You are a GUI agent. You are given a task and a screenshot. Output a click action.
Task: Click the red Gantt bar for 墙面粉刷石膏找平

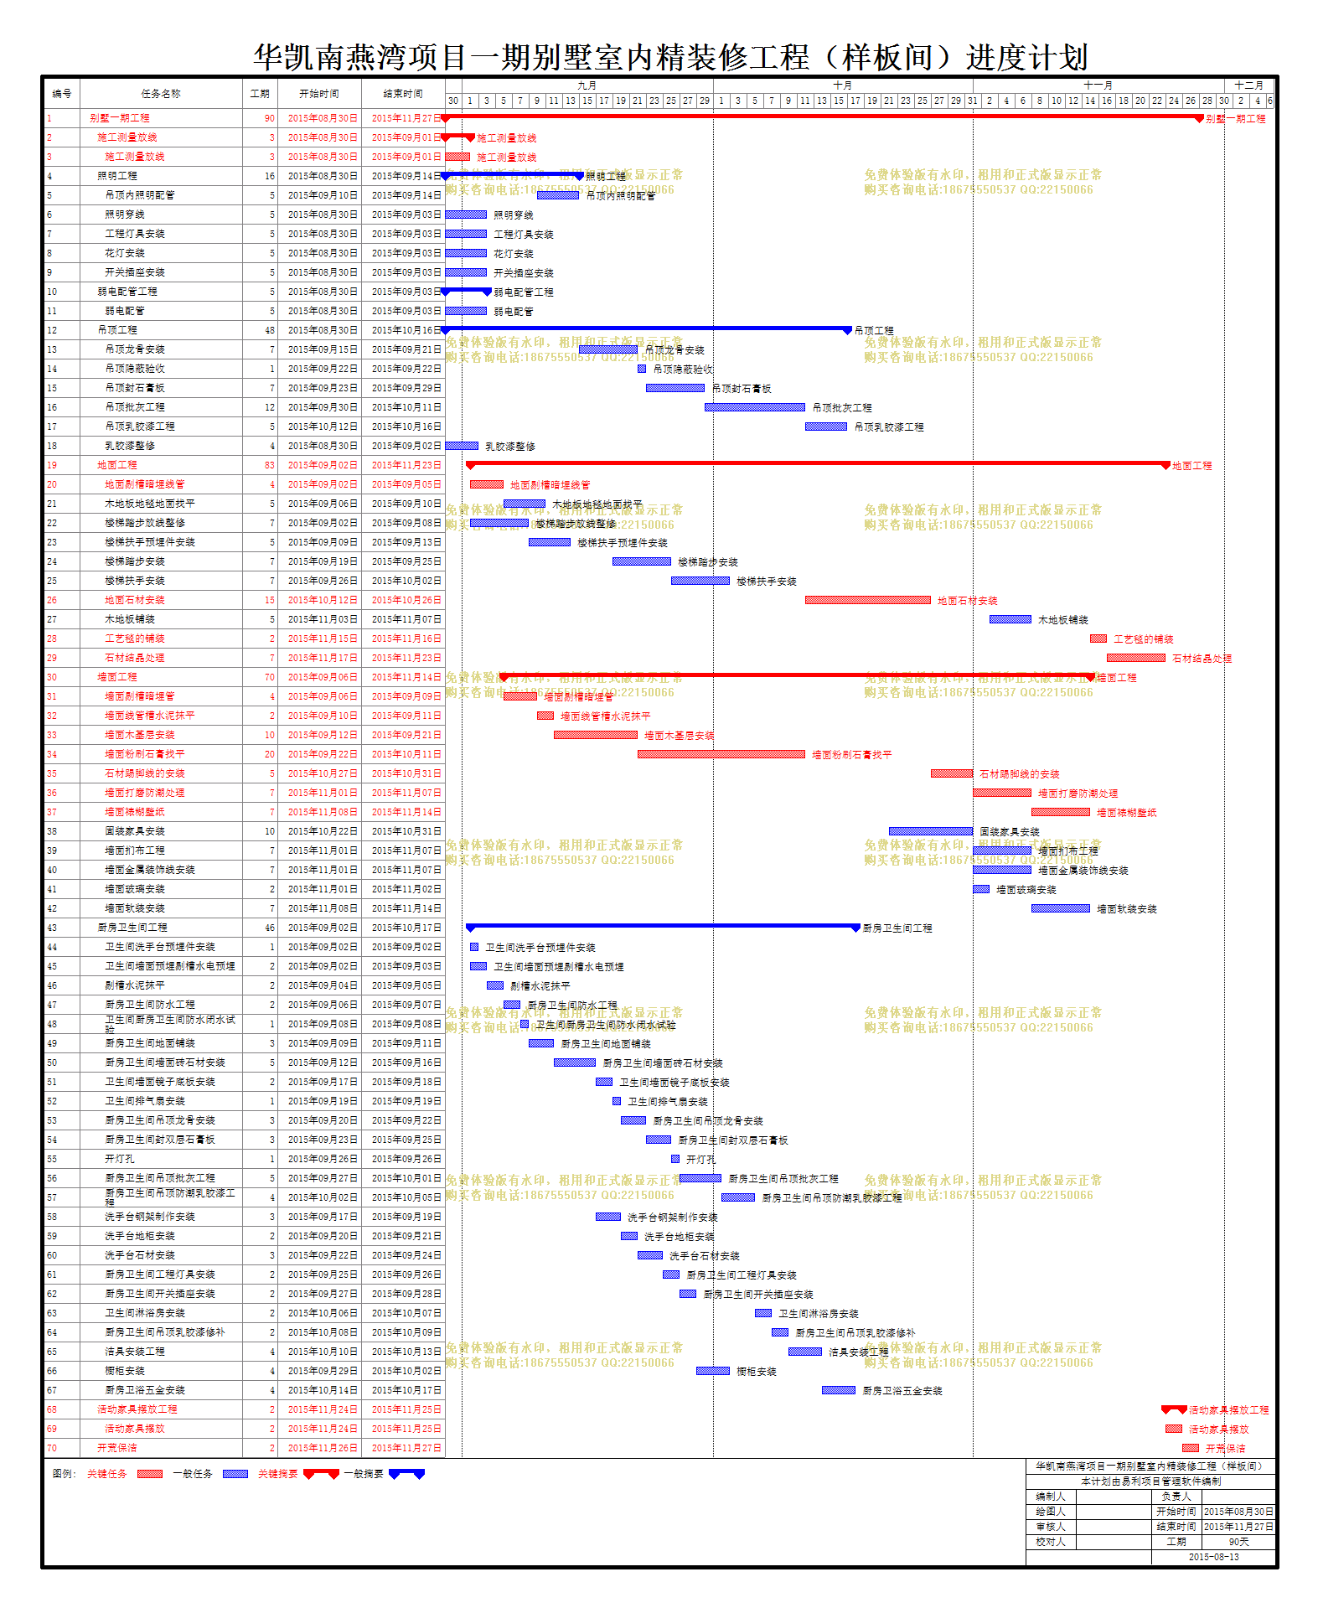coord(721,754)
